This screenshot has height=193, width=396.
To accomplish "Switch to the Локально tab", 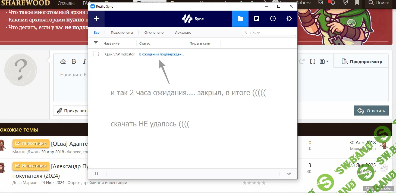I will (x=183, y=33).
